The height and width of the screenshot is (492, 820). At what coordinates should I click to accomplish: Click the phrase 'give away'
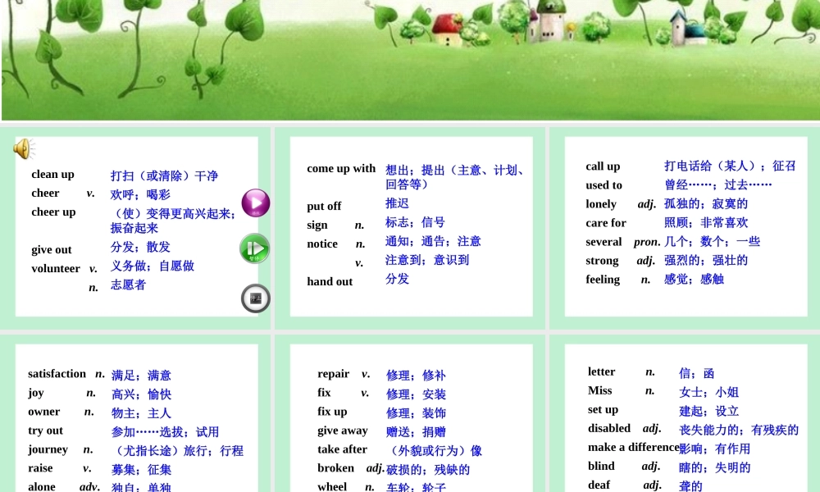click(x=343, y=430)
